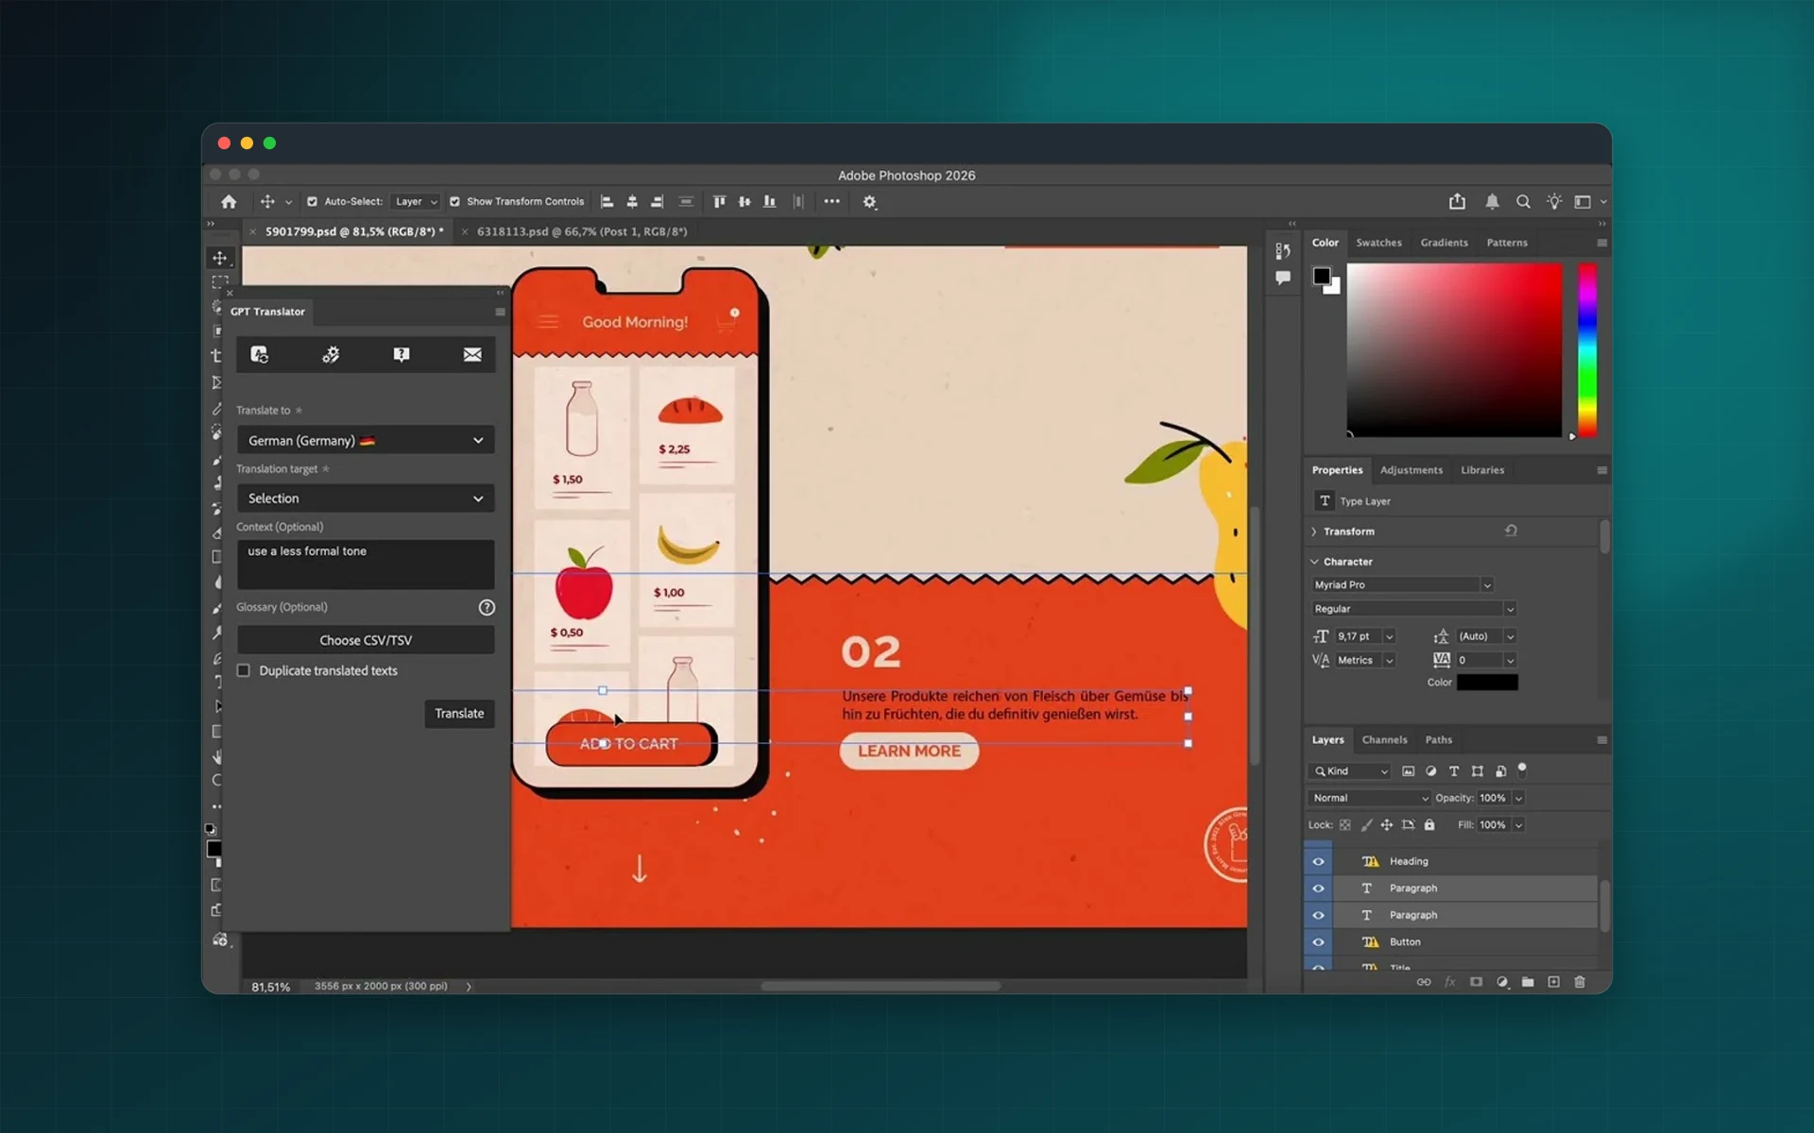Click the Choose CSV/TSV button
Viewport: 1814px width, 1133px height.
366,640
